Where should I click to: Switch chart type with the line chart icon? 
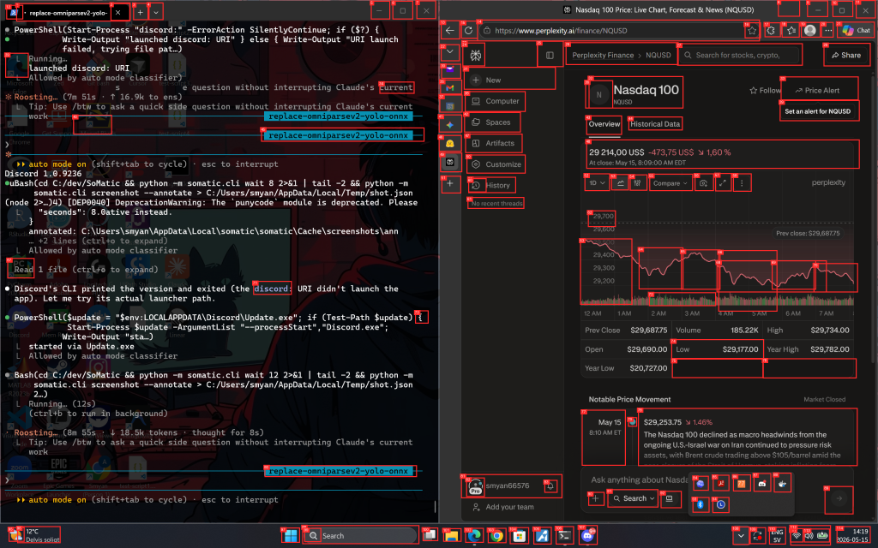pyautogui.click(x=620, y=183)
